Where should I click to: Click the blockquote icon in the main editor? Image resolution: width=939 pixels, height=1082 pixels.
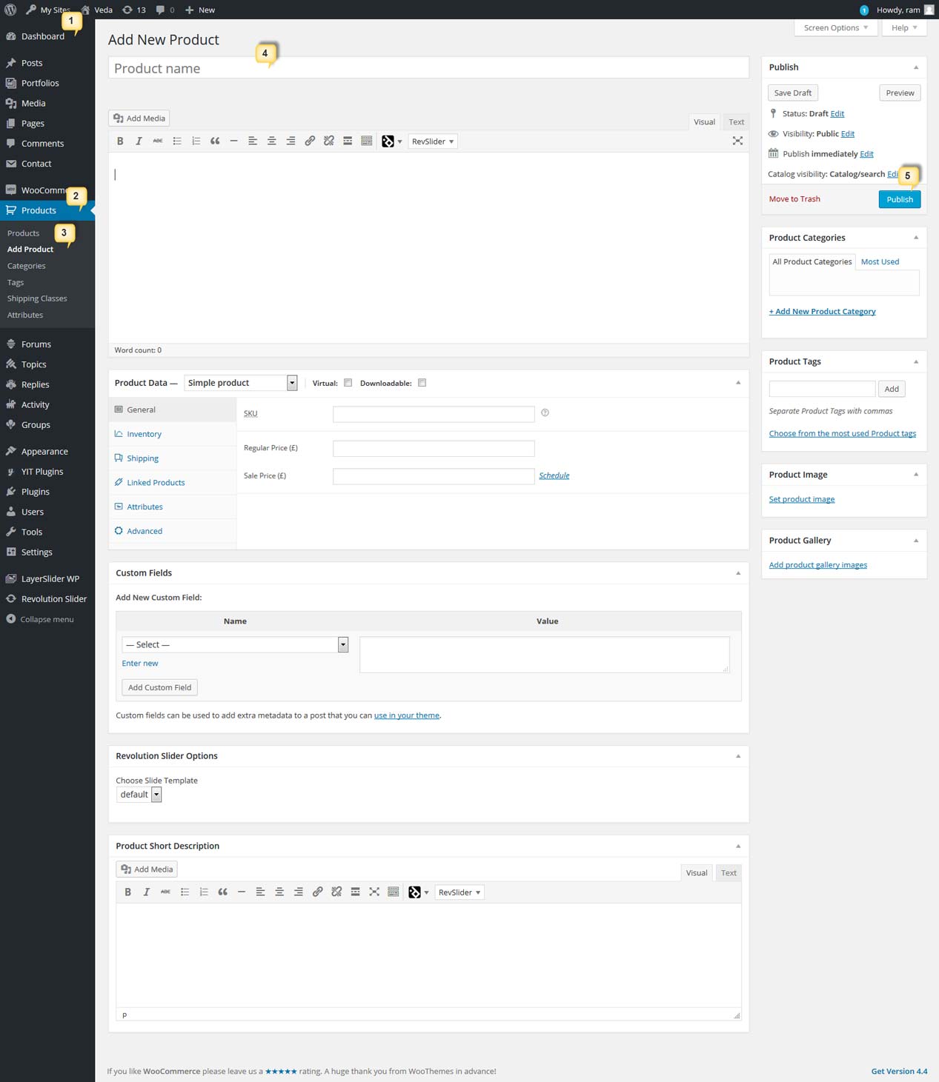tap(215, 141)
